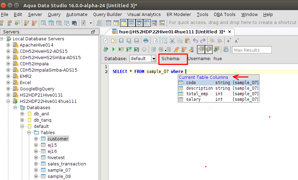Select the salary column suggestion
298x180 pixels.
218,99
